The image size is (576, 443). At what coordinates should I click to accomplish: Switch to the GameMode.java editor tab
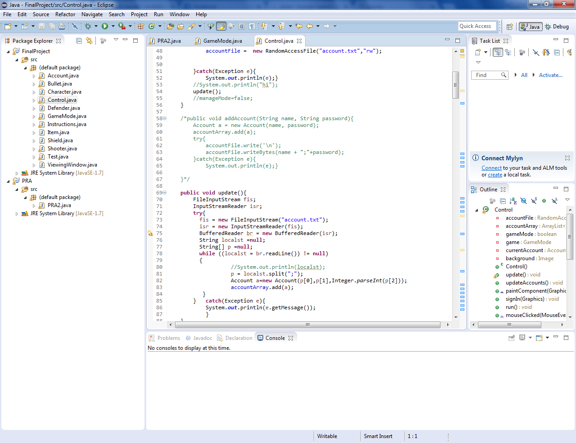click(222, 41)
